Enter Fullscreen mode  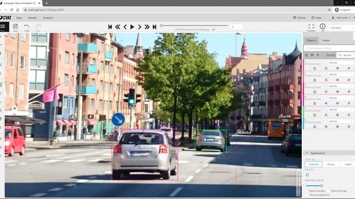click(311, 27)
